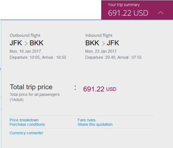
Task: Click the 1Adult passenger text
Action: point(17,100)
